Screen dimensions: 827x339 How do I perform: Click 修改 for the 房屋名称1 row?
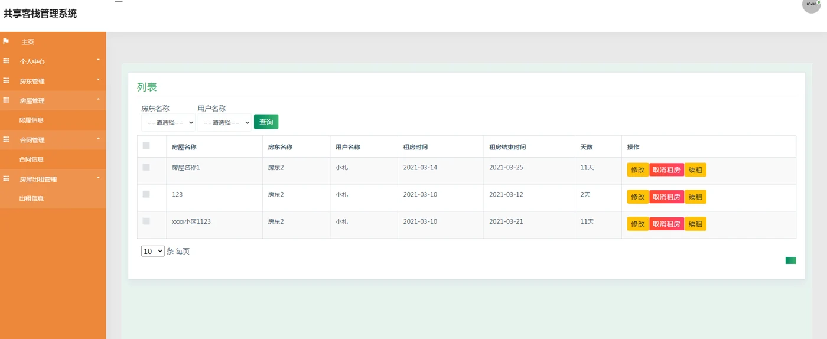(638, 169)
